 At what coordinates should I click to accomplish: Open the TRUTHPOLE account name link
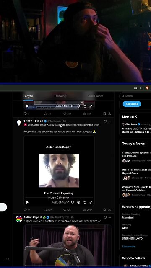click(34, 121)
